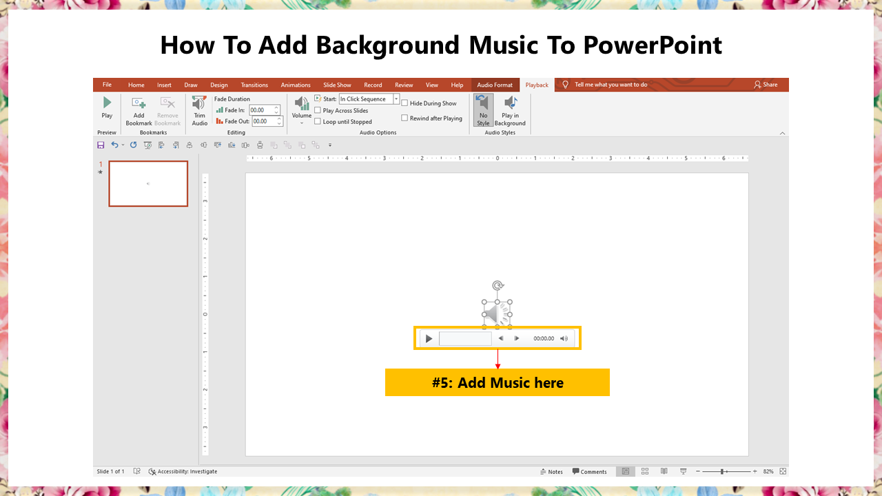Click the Distribute Horizontally icon
Screen dimensions: 882x496
pyautogui.click(x=245, y=145)
